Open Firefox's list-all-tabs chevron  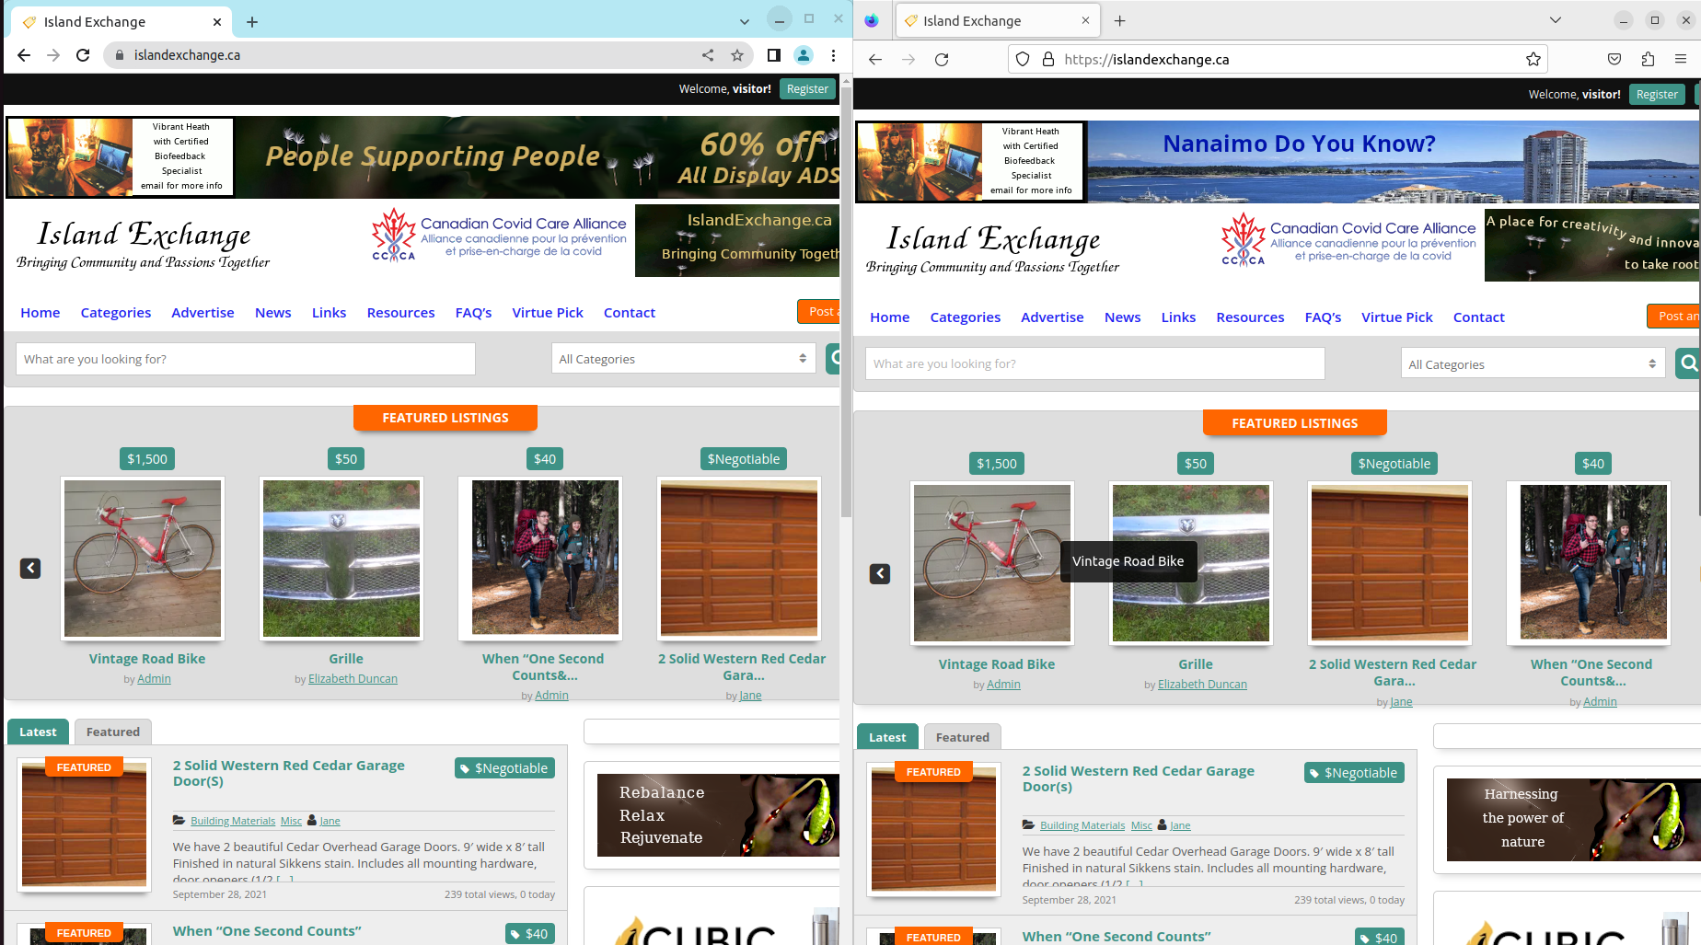1555,20
